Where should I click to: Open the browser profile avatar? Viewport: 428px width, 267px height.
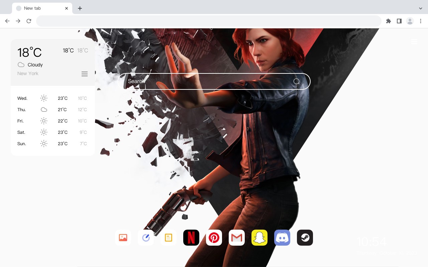pos(410,21)
